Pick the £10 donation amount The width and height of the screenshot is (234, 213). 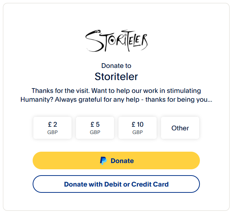click(138, 128)
